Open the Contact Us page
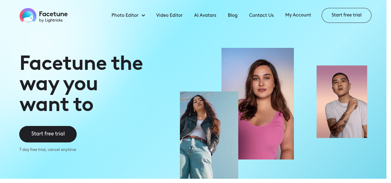Viewport: 391px width, 183px height. (261, 15)
